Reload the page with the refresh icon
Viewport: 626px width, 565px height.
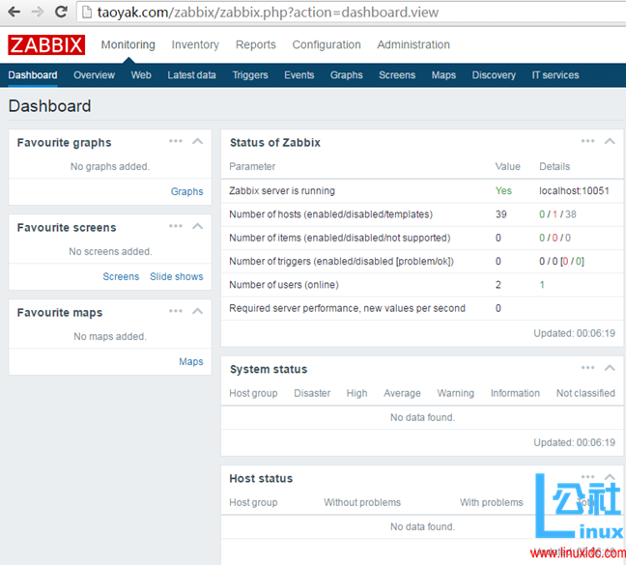point(61,12)
